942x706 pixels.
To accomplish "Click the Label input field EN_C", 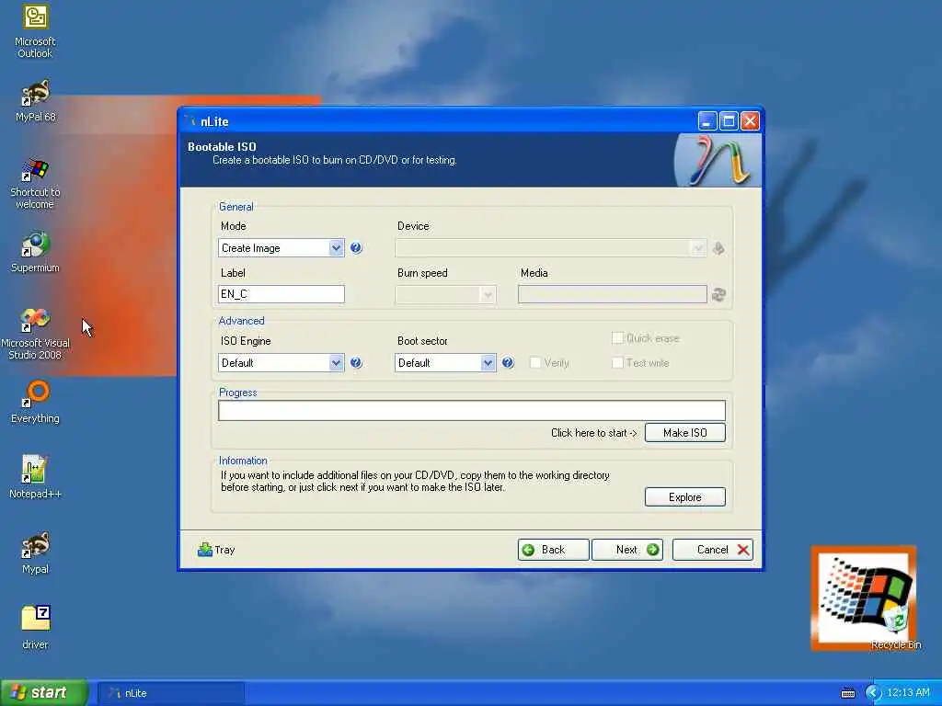I will coord(281,294).
